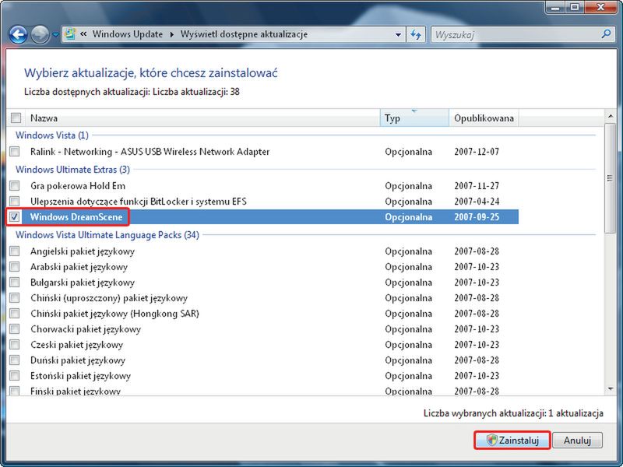
Task: Click the Anuluj cancel button
Action: (x=577, y=440)
